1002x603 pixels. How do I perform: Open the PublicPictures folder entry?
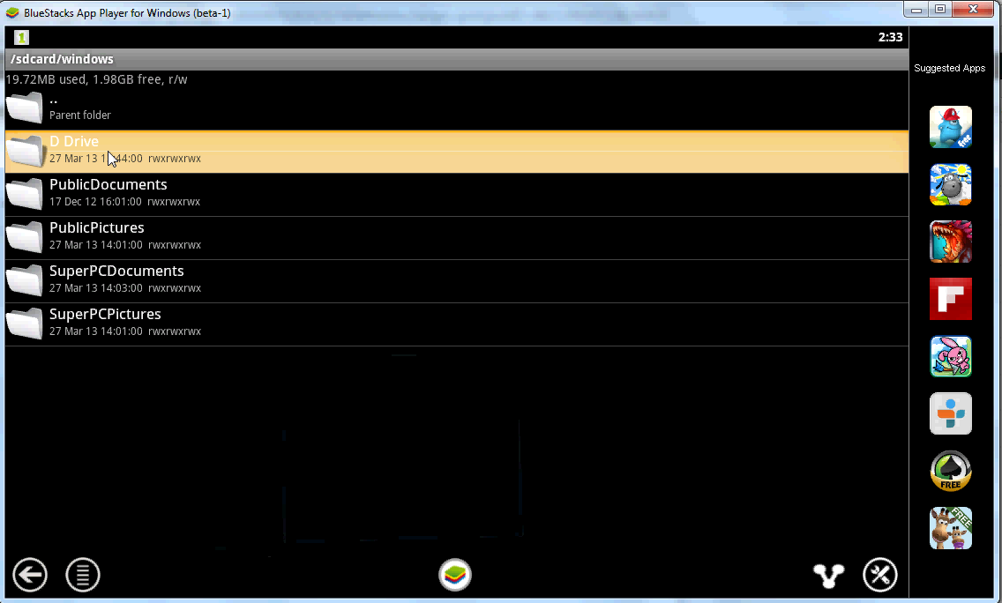(457, 238)
